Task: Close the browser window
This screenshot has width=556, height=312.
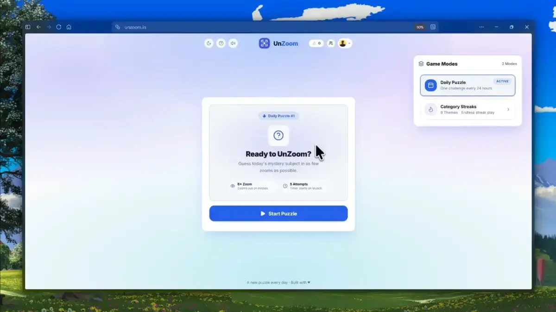Action: point(527,27)
